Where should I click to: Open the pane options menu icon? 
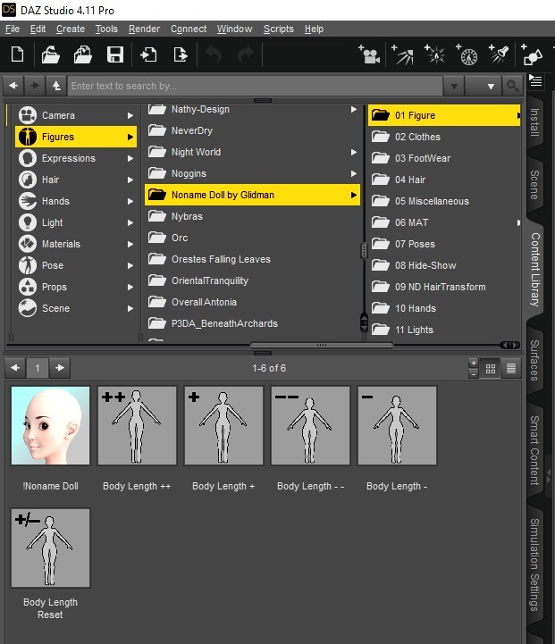tap(535, 80)
